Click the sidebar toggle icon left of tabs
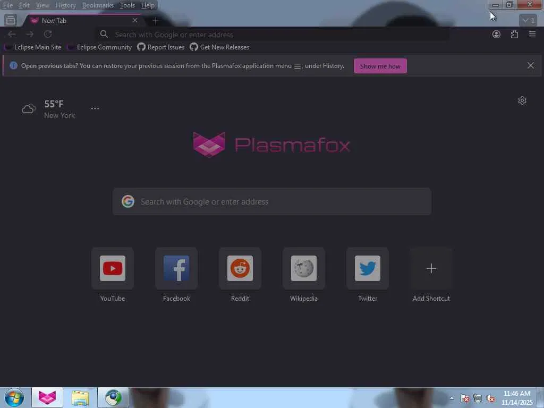 (x=11, y=21)
